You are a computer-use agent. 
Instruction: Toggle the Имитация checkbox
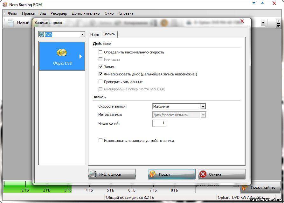[100, 59]
